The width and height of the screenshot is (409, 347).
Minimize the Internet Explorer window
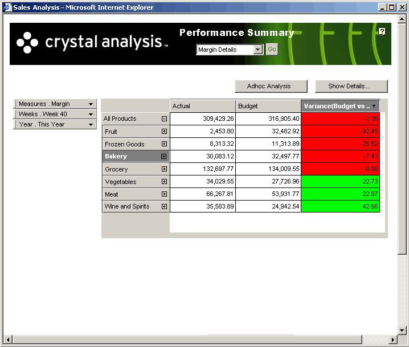pyautogui.click(x=382, y=7)
